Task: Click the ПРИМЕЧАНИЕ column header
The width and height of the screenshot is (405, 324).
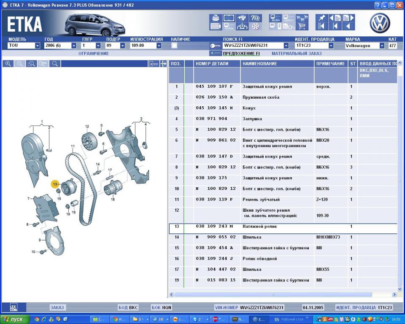Action: (x=331, y=64)
